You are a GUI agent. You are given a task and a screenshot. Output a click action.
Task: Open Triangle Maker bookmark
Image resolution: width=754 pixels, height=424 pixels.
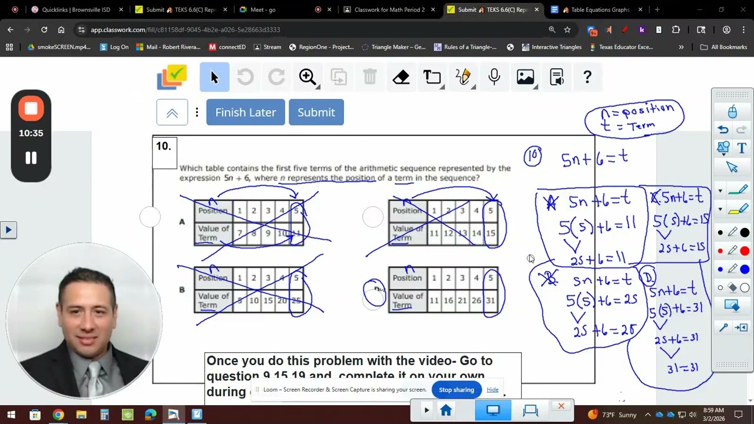click(393, 47)
